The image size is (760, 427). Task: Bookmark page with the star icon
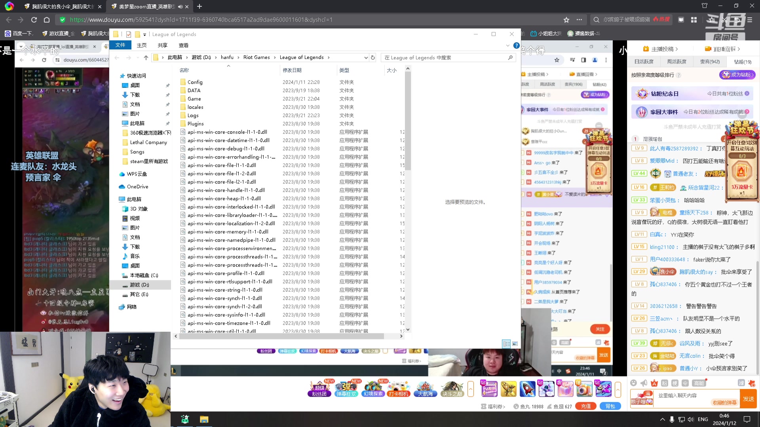tap(566, 19)
